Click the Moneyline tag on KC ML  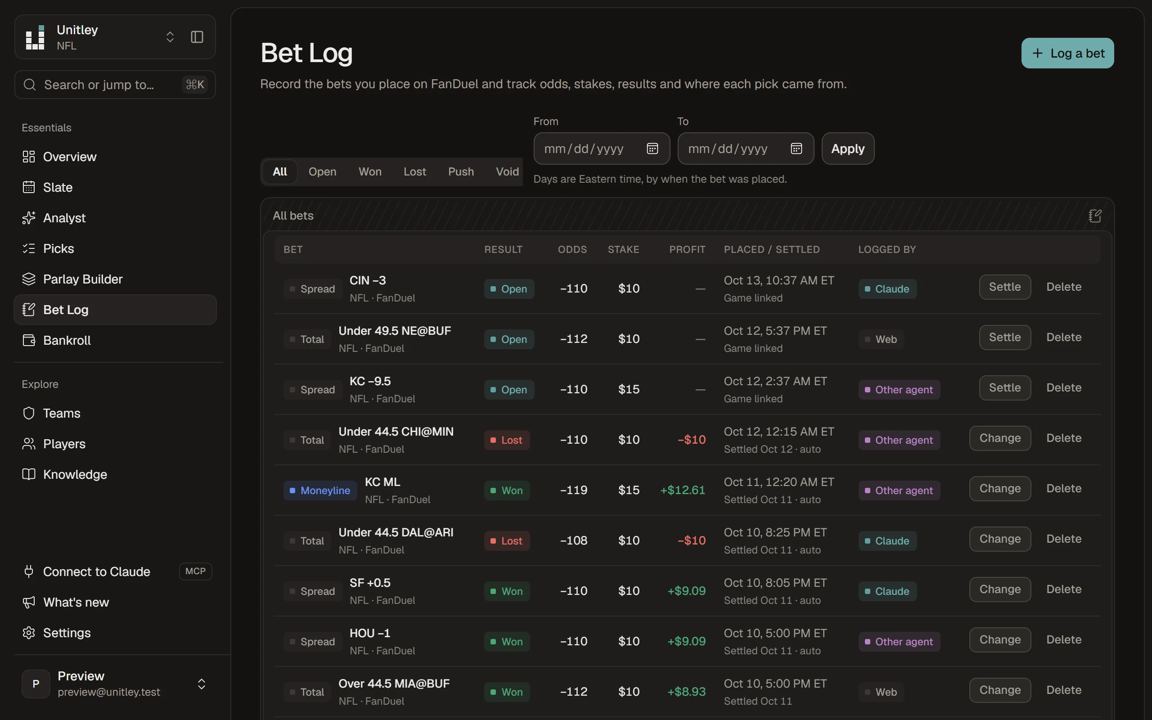click(320, 490)
